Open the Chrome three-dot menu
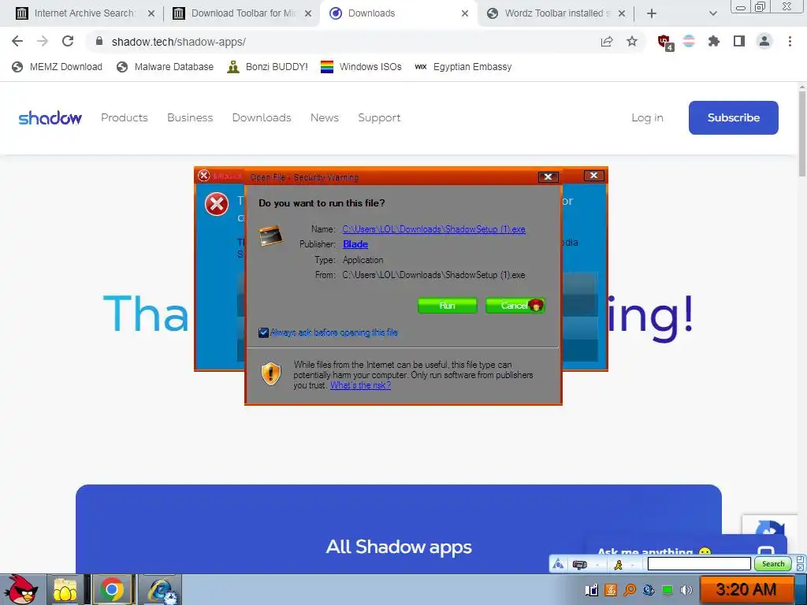 (x=790, y=42)
